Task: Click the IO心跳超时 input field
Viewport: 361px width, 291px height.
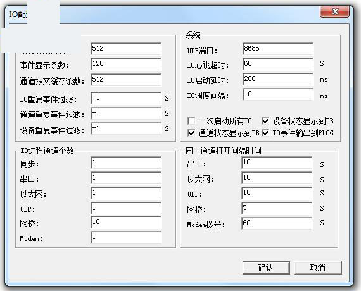Action: 278,64
